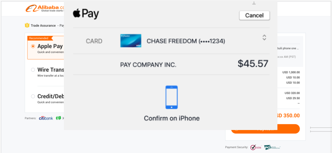This screenshot has width=332, height=153.
Task: Click the Confirm on iPhone text
Action: tap(172, 118)
